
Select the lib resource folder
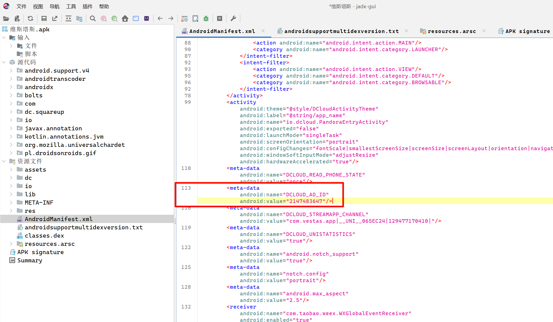(30, 194)
